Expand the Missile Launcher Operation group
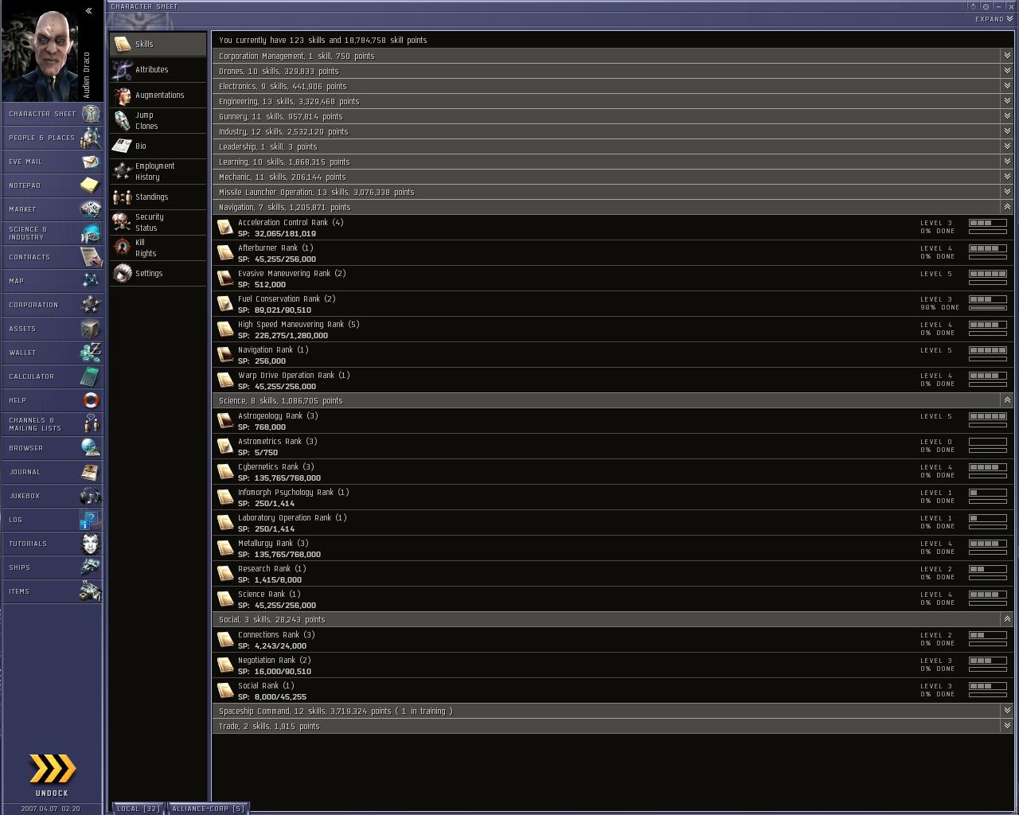The height and width of the screenshot is (815, 1019). (x=1007, y=192)
